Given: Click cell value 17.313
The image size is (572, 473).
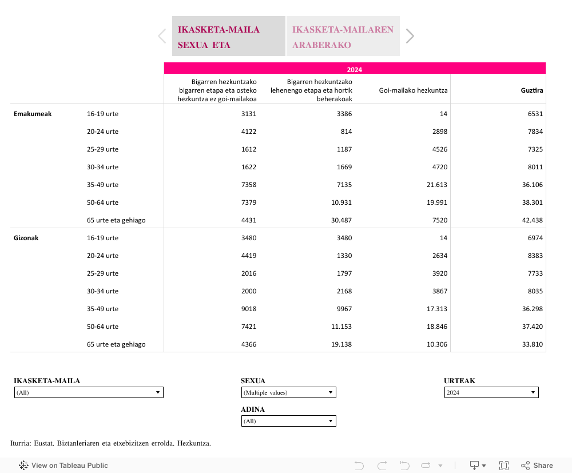Looking at the screenshot, I should point(437,309).
